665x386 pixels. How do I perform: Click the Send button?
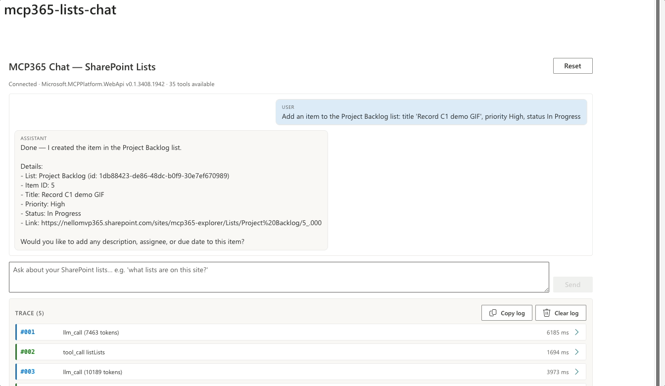pyautogui.click(x=572, y=285)
